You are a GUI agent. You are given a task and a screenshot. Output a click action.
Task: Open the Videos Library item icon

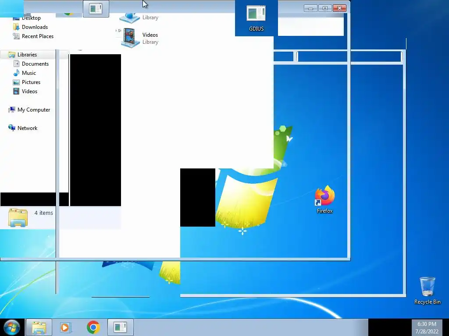pyautogui.click(x=130, y=38)
